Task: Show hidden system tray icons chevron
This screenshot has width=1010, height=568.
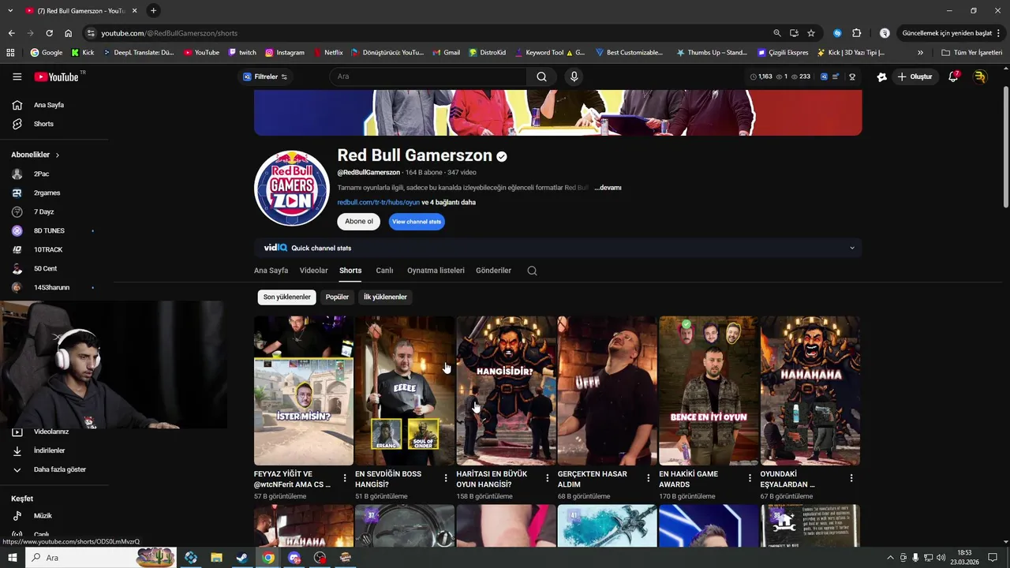Action: pyautogui.click(x=890, y=558)
